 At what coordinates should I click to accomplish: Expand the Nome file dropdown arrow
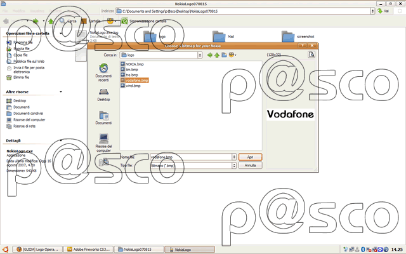point(234,157)
